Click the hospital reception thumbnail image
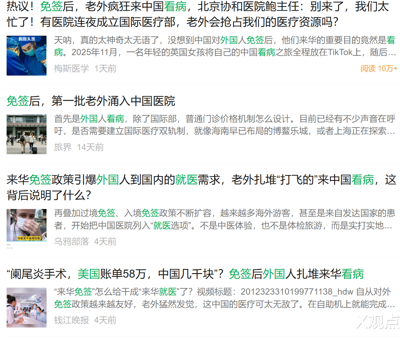The height and width of the screenshot is (340, 408). (26, 307)
